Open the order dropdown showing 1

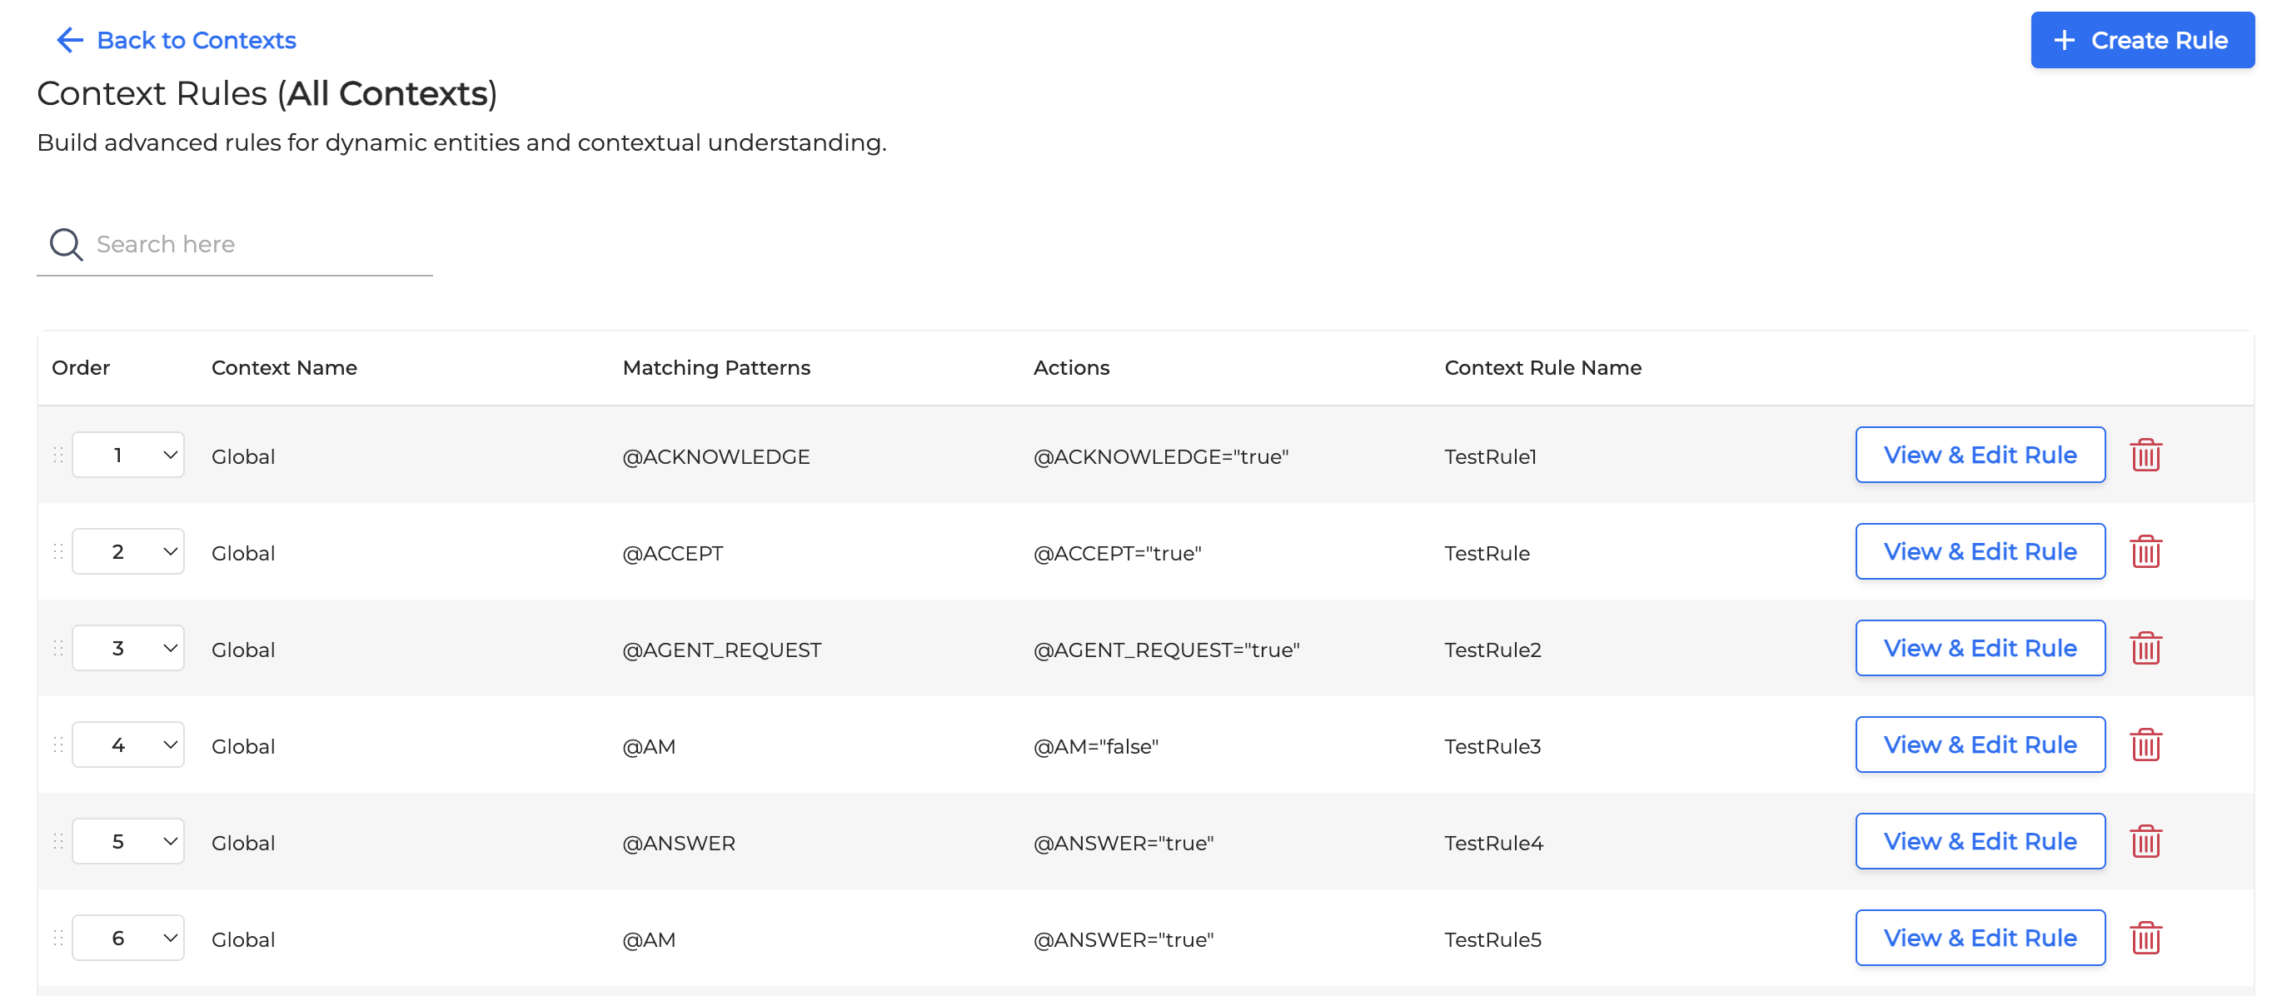pyautogui.click(x=128, y=456)
